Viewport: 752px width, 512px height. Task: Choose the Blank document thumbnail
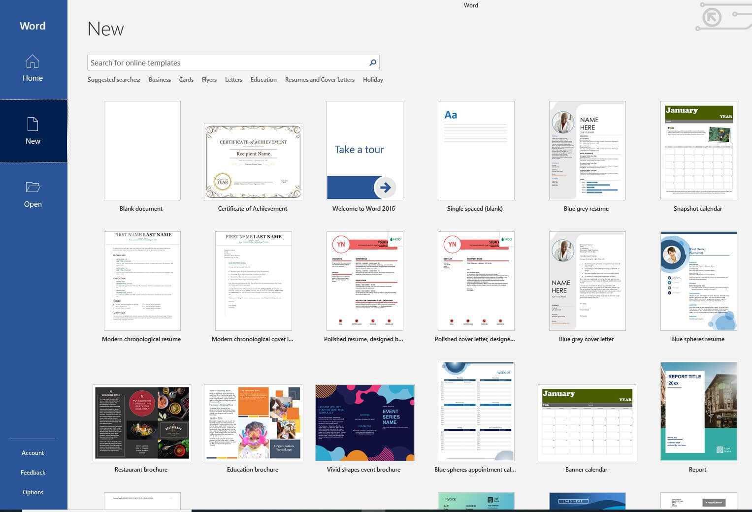pos(142,151)
